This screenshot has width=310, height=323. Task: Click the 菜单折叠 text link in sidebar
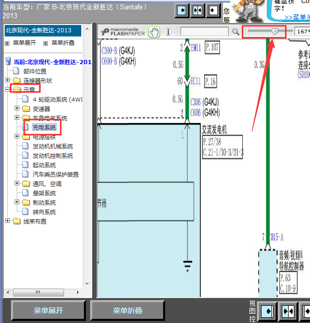coord(63,43)
